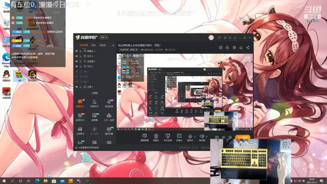Add a new scene with the plus button
327x184 pixels.
(113, 45)
